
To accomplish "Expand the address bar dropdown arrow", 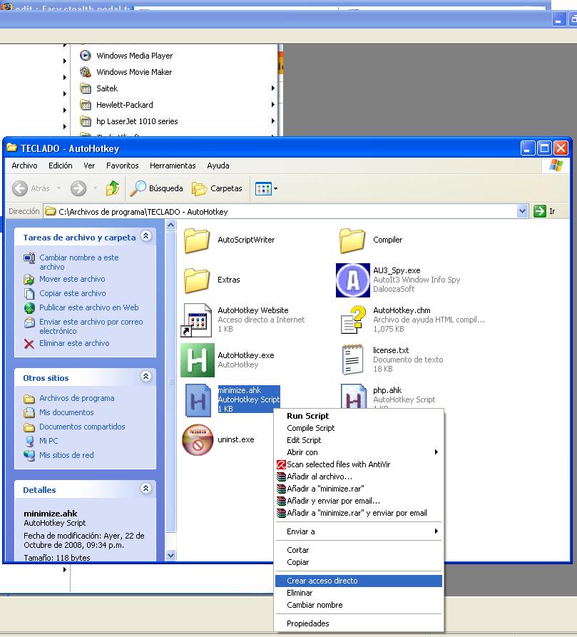I will point(522,211).
